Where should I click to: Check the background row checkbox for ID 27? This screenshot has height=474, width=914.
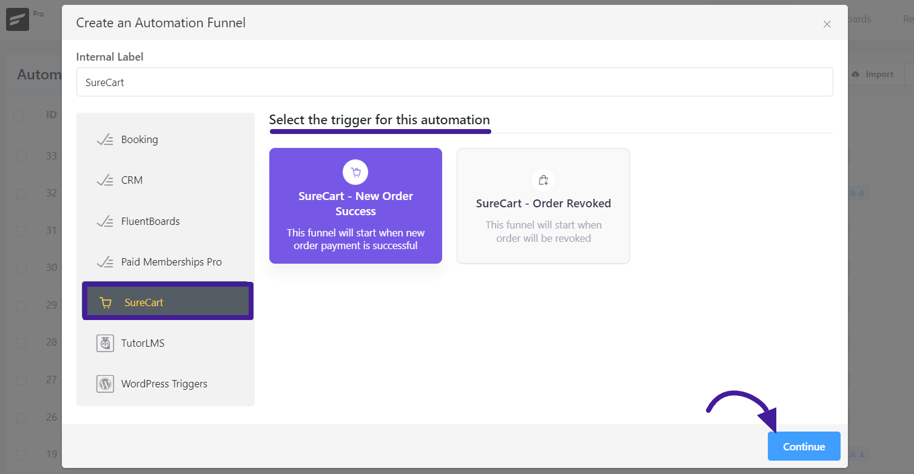click(21, 381)
